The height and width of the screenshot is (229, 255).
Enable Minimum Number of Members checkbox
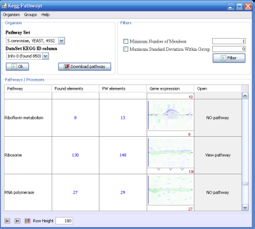tap(126, 41)
